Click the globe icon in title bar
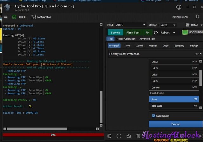The height and width of the screenshot is (142, 203). (x=179, y=7)
